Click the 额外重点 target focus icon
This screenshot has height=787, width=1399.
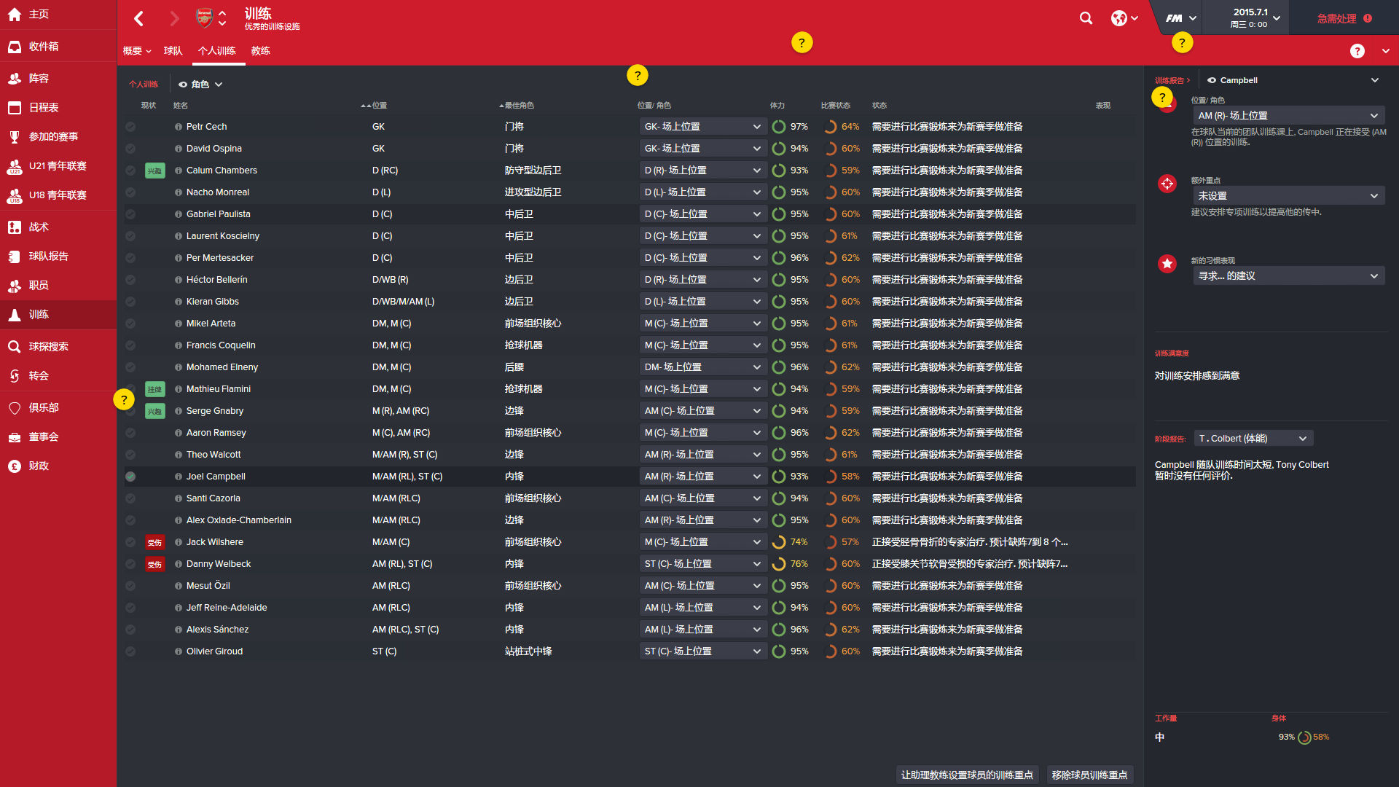click(x=1167, y=184)
